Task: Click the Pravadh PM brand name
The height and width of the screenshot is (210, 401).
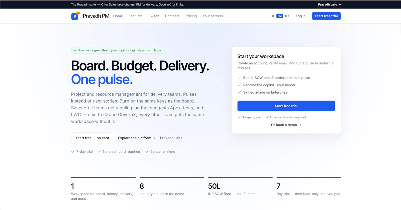Action: point(96,16)
